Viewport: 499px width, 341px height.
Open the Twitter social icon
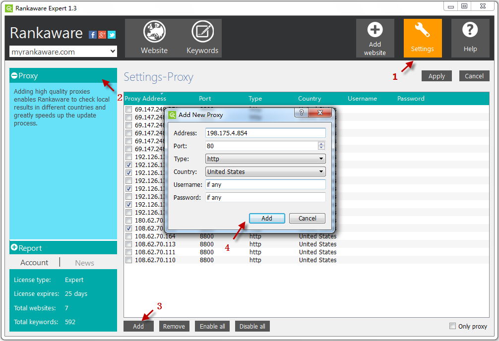pos(112,35)
